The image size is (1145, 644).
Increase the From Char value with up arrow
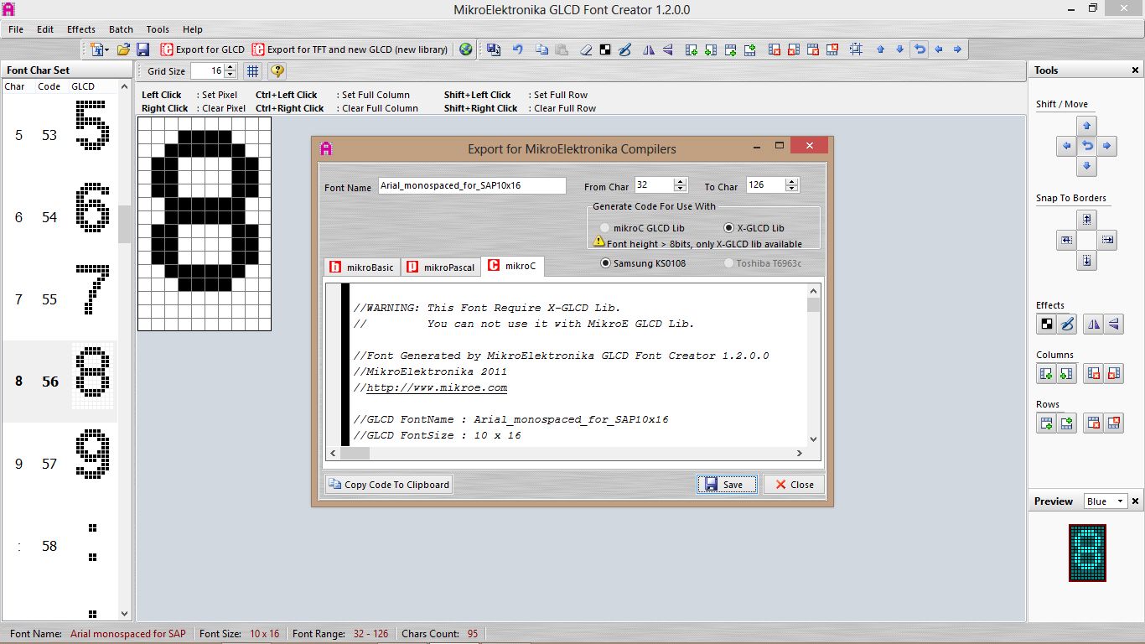680,182
